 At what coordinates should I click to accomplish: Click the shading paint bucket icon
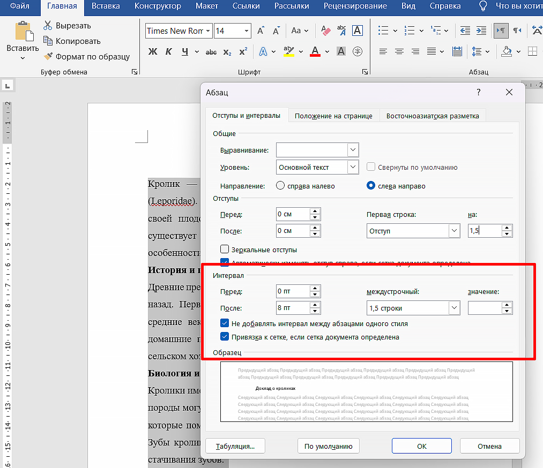507,51
